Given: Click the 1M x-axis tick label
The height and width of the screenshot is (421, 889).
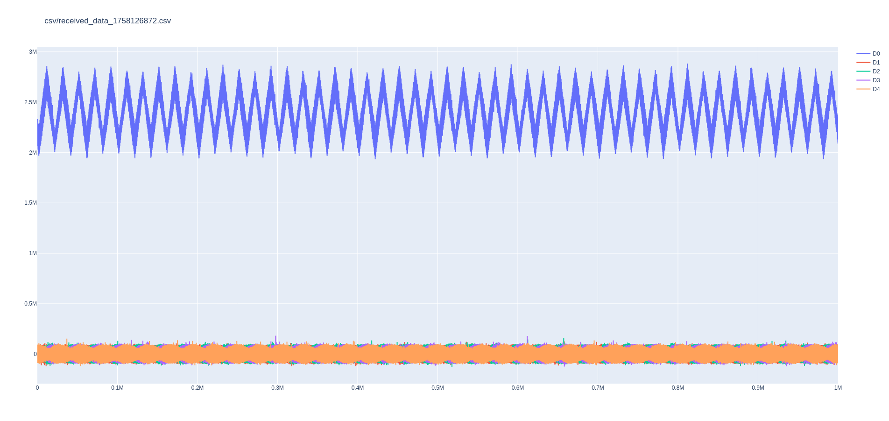Looking at the screenshot, I should [838, 388].
